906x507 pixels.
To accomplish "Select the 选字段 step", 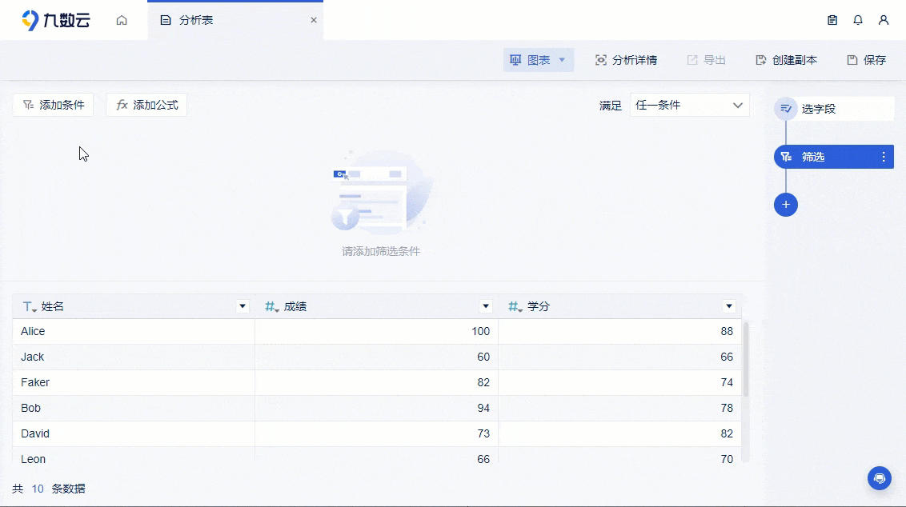I will pyautogui.click(x=834, y=109).
